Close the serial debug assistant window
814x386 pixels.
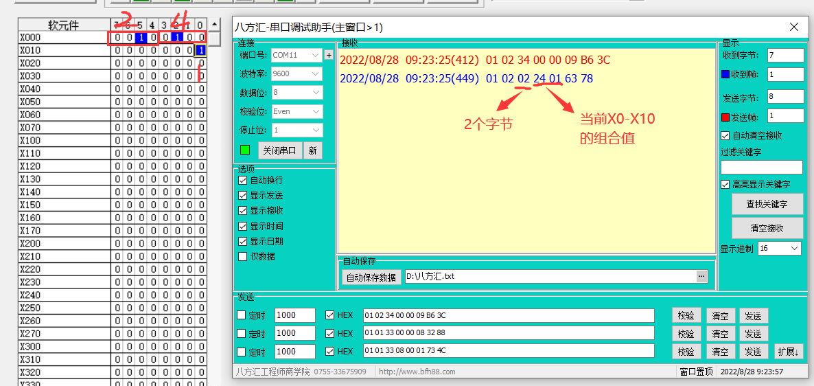click(794, 27)
